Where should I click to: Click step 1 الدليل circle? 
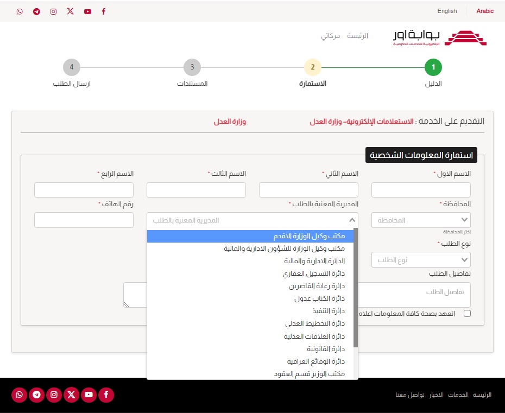click(x=433, y=67)
